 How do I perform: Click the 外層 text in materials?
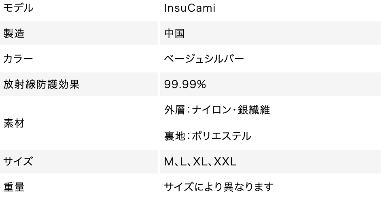click(174, 110)
